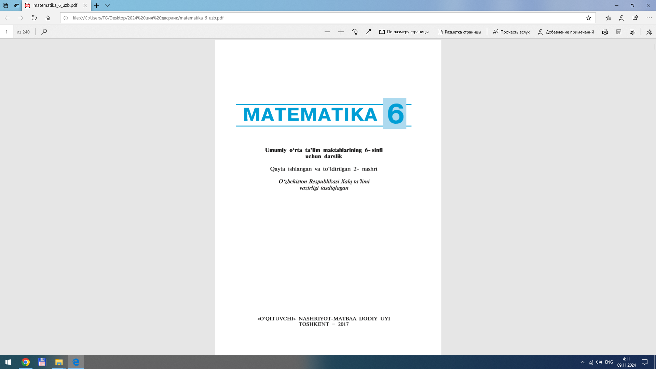Expand the hidden icons in system tray
Screen dimensions: 656x369
[583, 362]
